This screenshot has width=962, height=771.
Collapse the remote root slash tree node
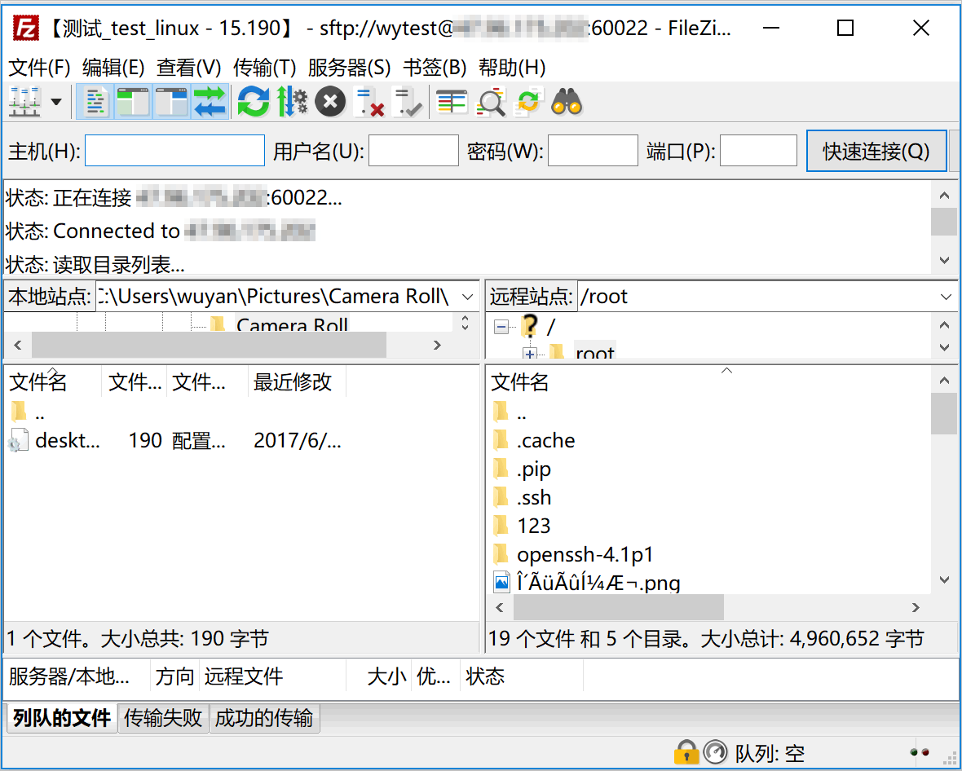[501, 327]
